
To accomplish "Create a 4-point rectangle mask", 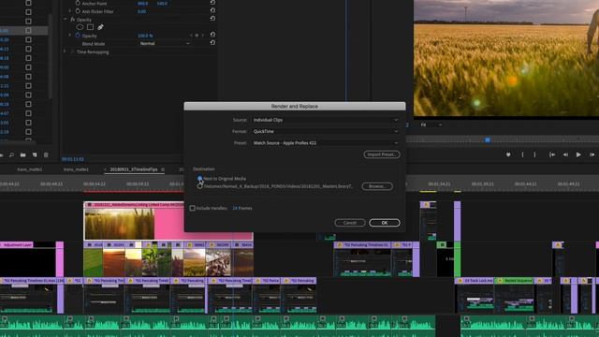I will (x=90, y=27).
